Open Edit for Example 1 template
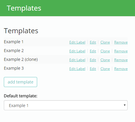The height and width of the screenshot is (122, 135). 93,42
